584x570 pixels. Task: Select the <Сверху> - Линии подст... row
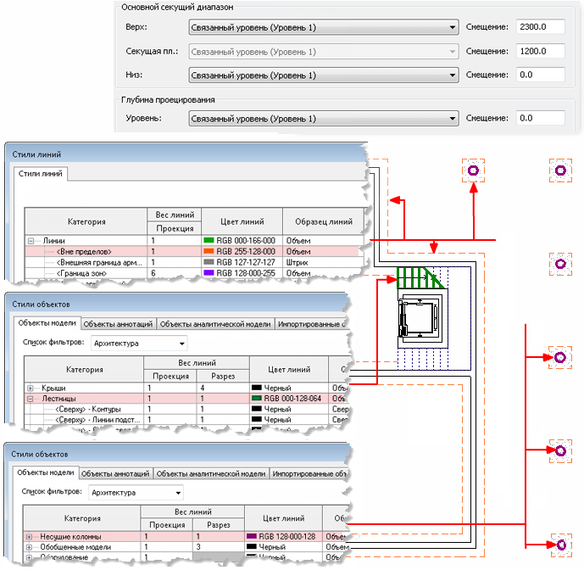pyautogui.click(x=186, y=419)
